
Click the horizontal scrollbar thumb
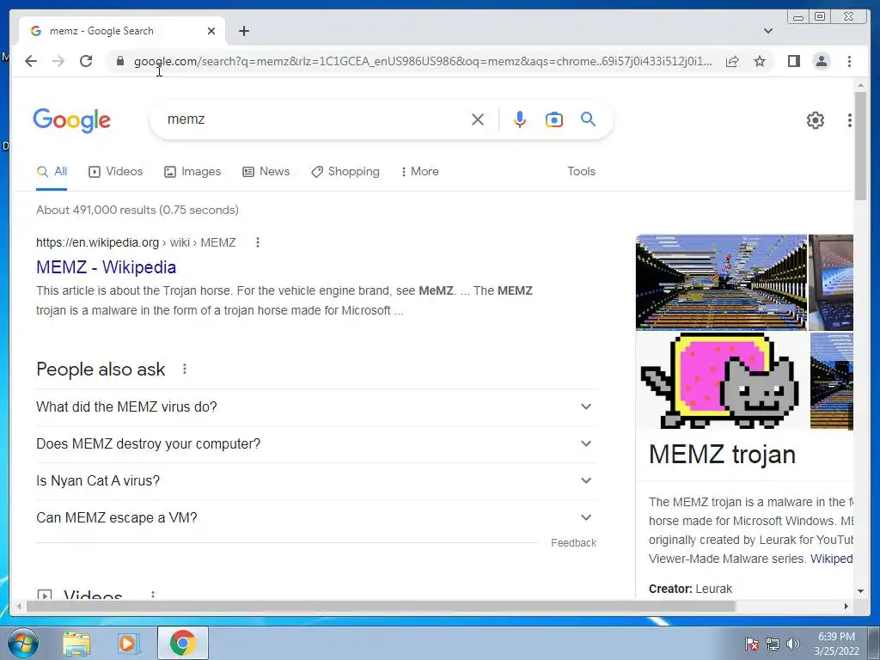coord(381,606)
